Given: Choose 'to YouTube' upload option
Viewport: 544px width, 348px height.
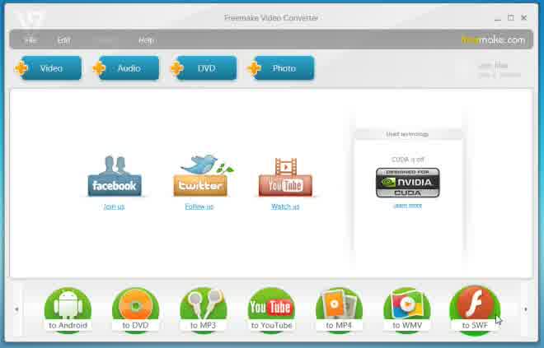Looking at the screenshot, I should [271, 310].
